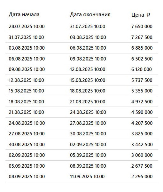Select end date 11.09.2025 10:00
The image size is (163, 192).
(87, 177)
